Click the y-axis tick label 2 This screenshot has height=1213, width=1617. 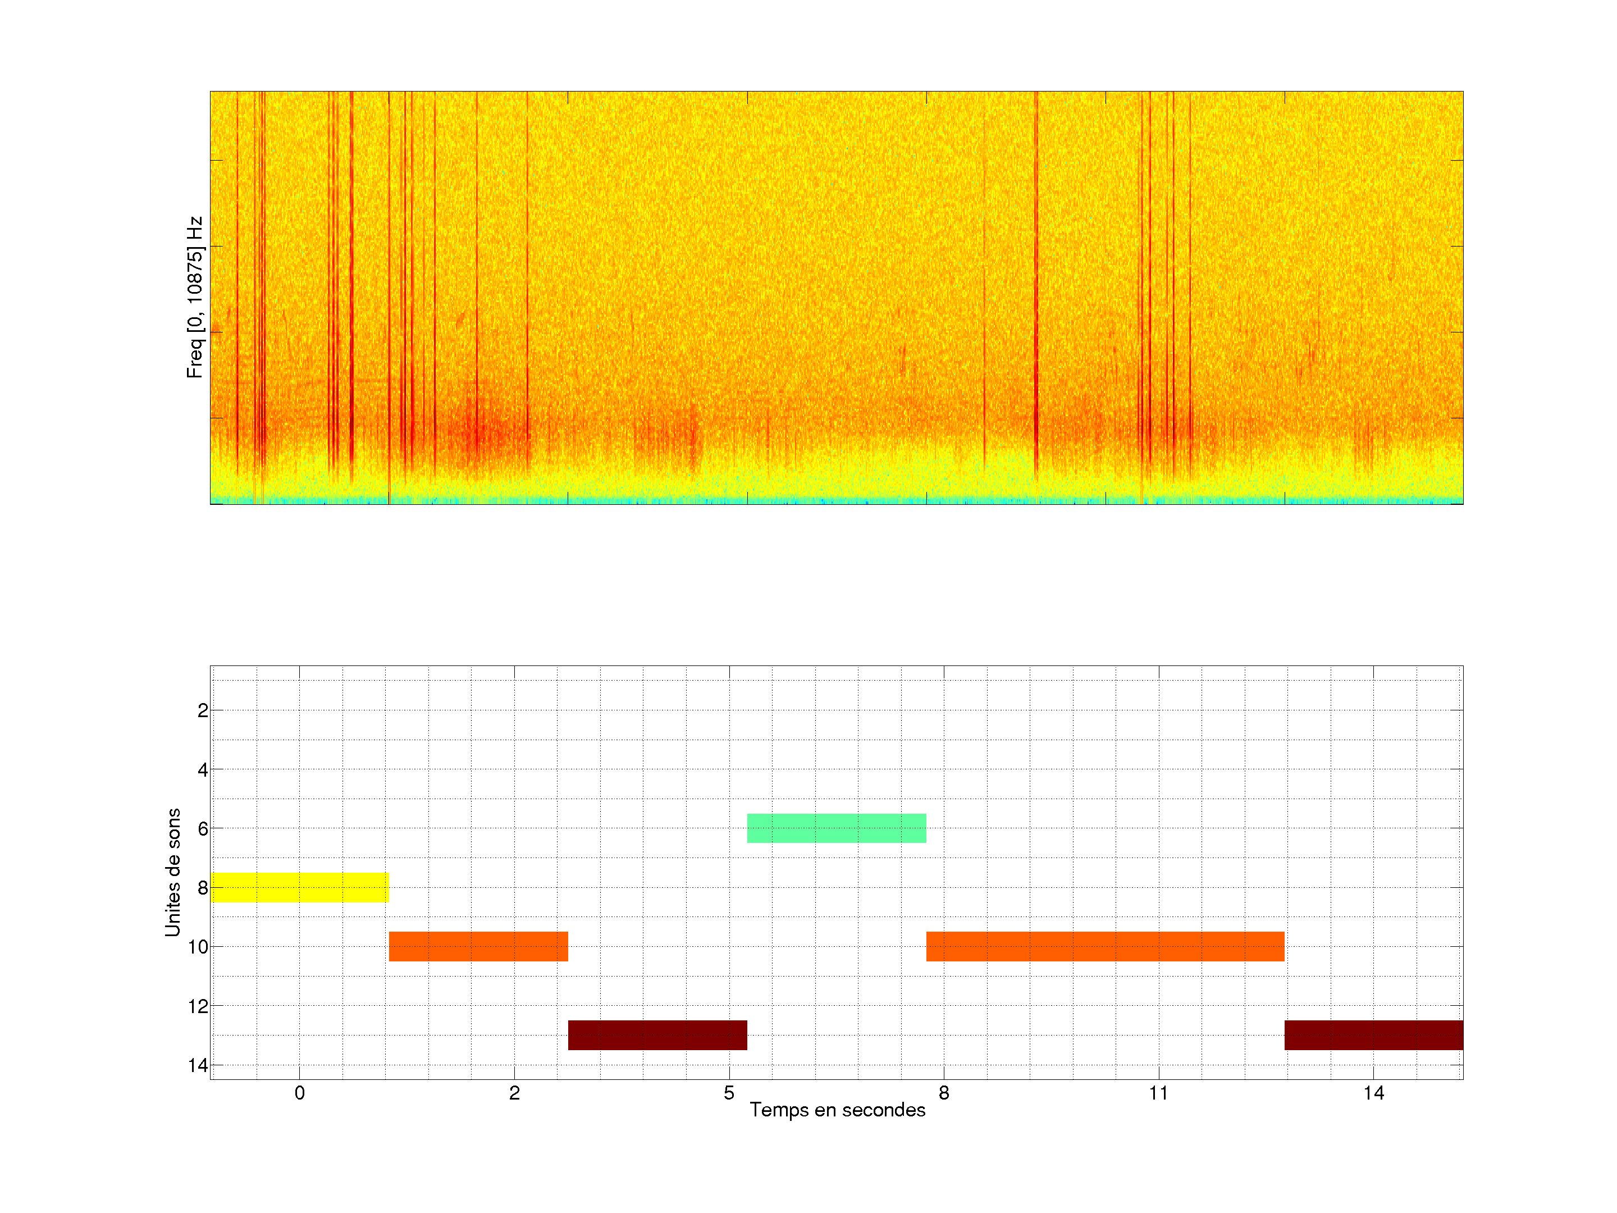[x=203, y=711]
